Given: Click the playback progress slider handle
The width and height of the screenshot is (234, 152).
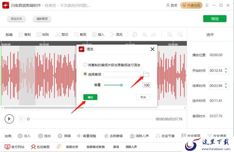Looking at the screenshot, I should pyautogui.click(x=28, y=119).
